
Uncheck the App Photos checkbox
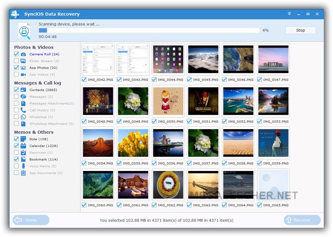coord(16,68)
